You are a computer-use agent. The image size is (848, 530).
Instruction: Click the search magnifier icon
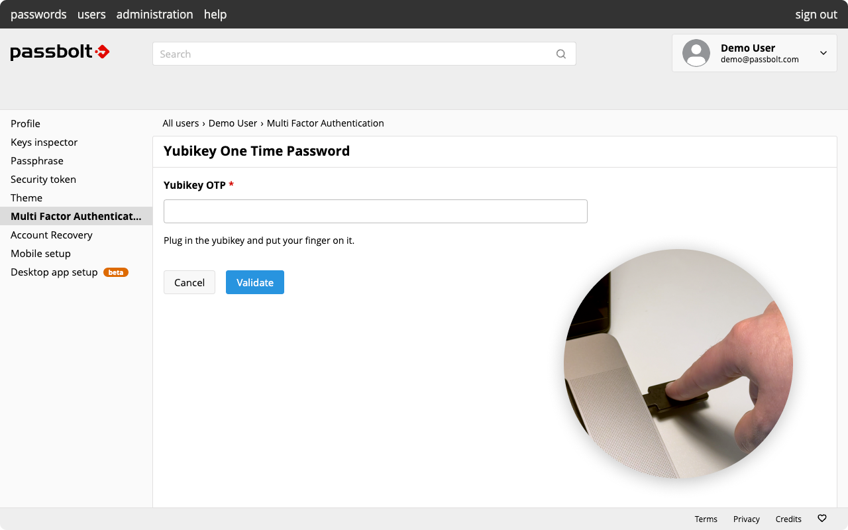pyautogui.click(x=561, y=54)
